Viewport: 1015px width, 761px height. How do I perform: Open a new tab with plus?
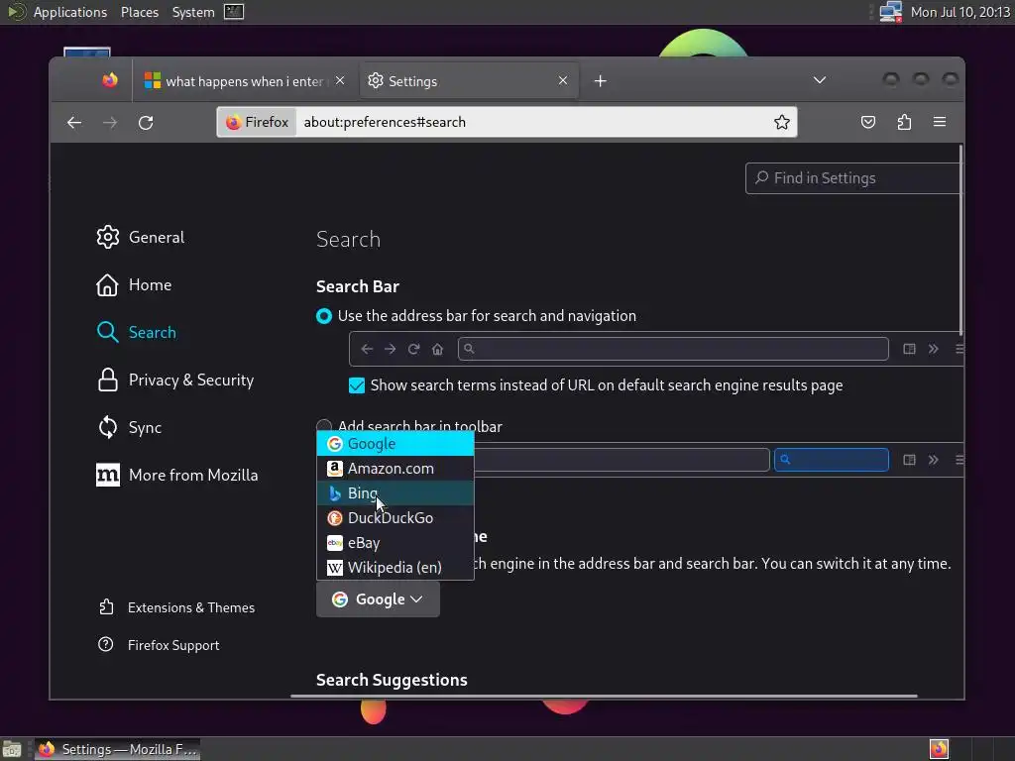coord(600,81)
